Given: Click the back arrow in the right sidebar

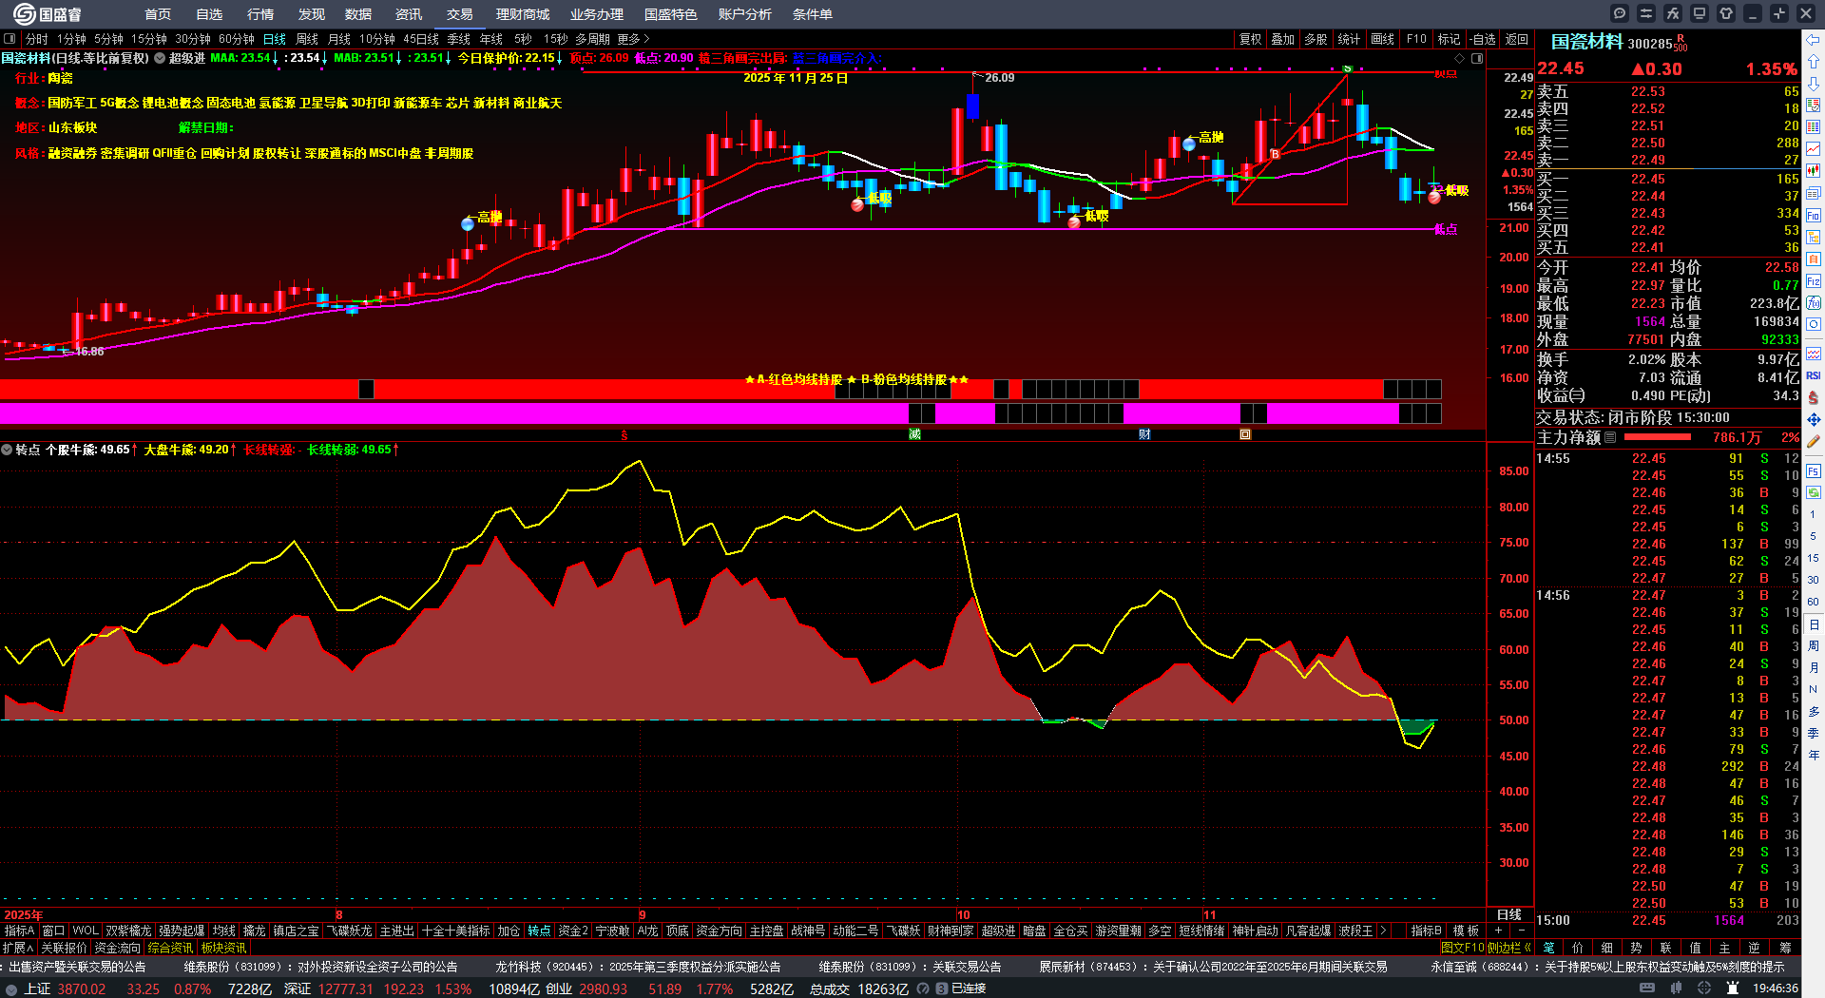Looking at the screenshot, I should click(1814, 39).
